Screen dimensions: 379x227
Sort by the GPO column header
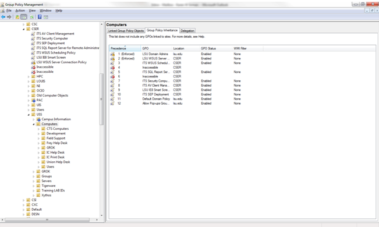(156, 48)
